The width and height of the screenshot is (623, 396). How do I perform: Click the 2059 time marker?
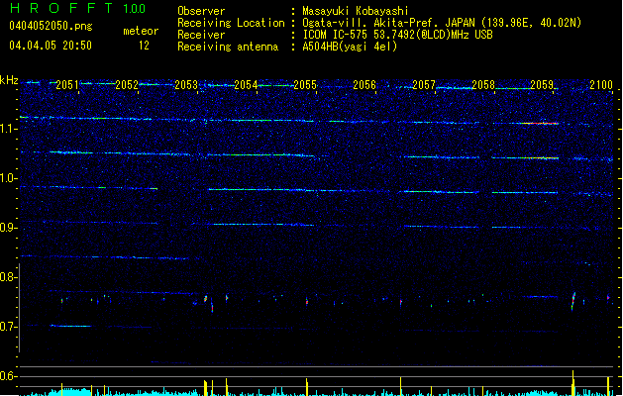click(542, 84)
